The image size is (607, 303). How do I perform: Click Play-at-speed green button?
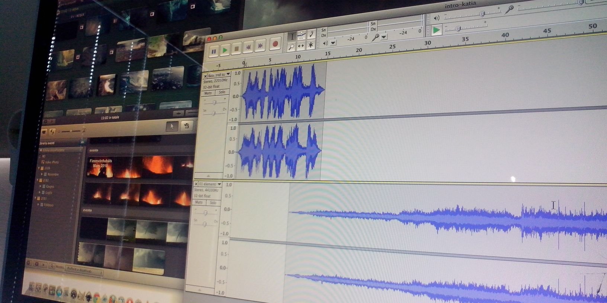436,30
